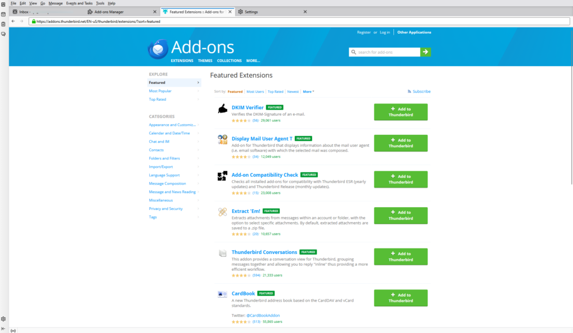Add DKIM Verifier to Thunderbird
573x333 pixels.
point(401,112)
